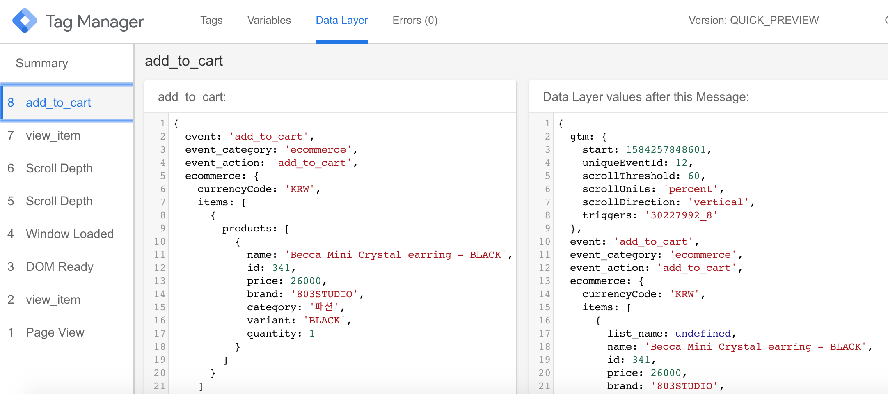Click ecommerce: { line in left panel

(x=222, y=176)
